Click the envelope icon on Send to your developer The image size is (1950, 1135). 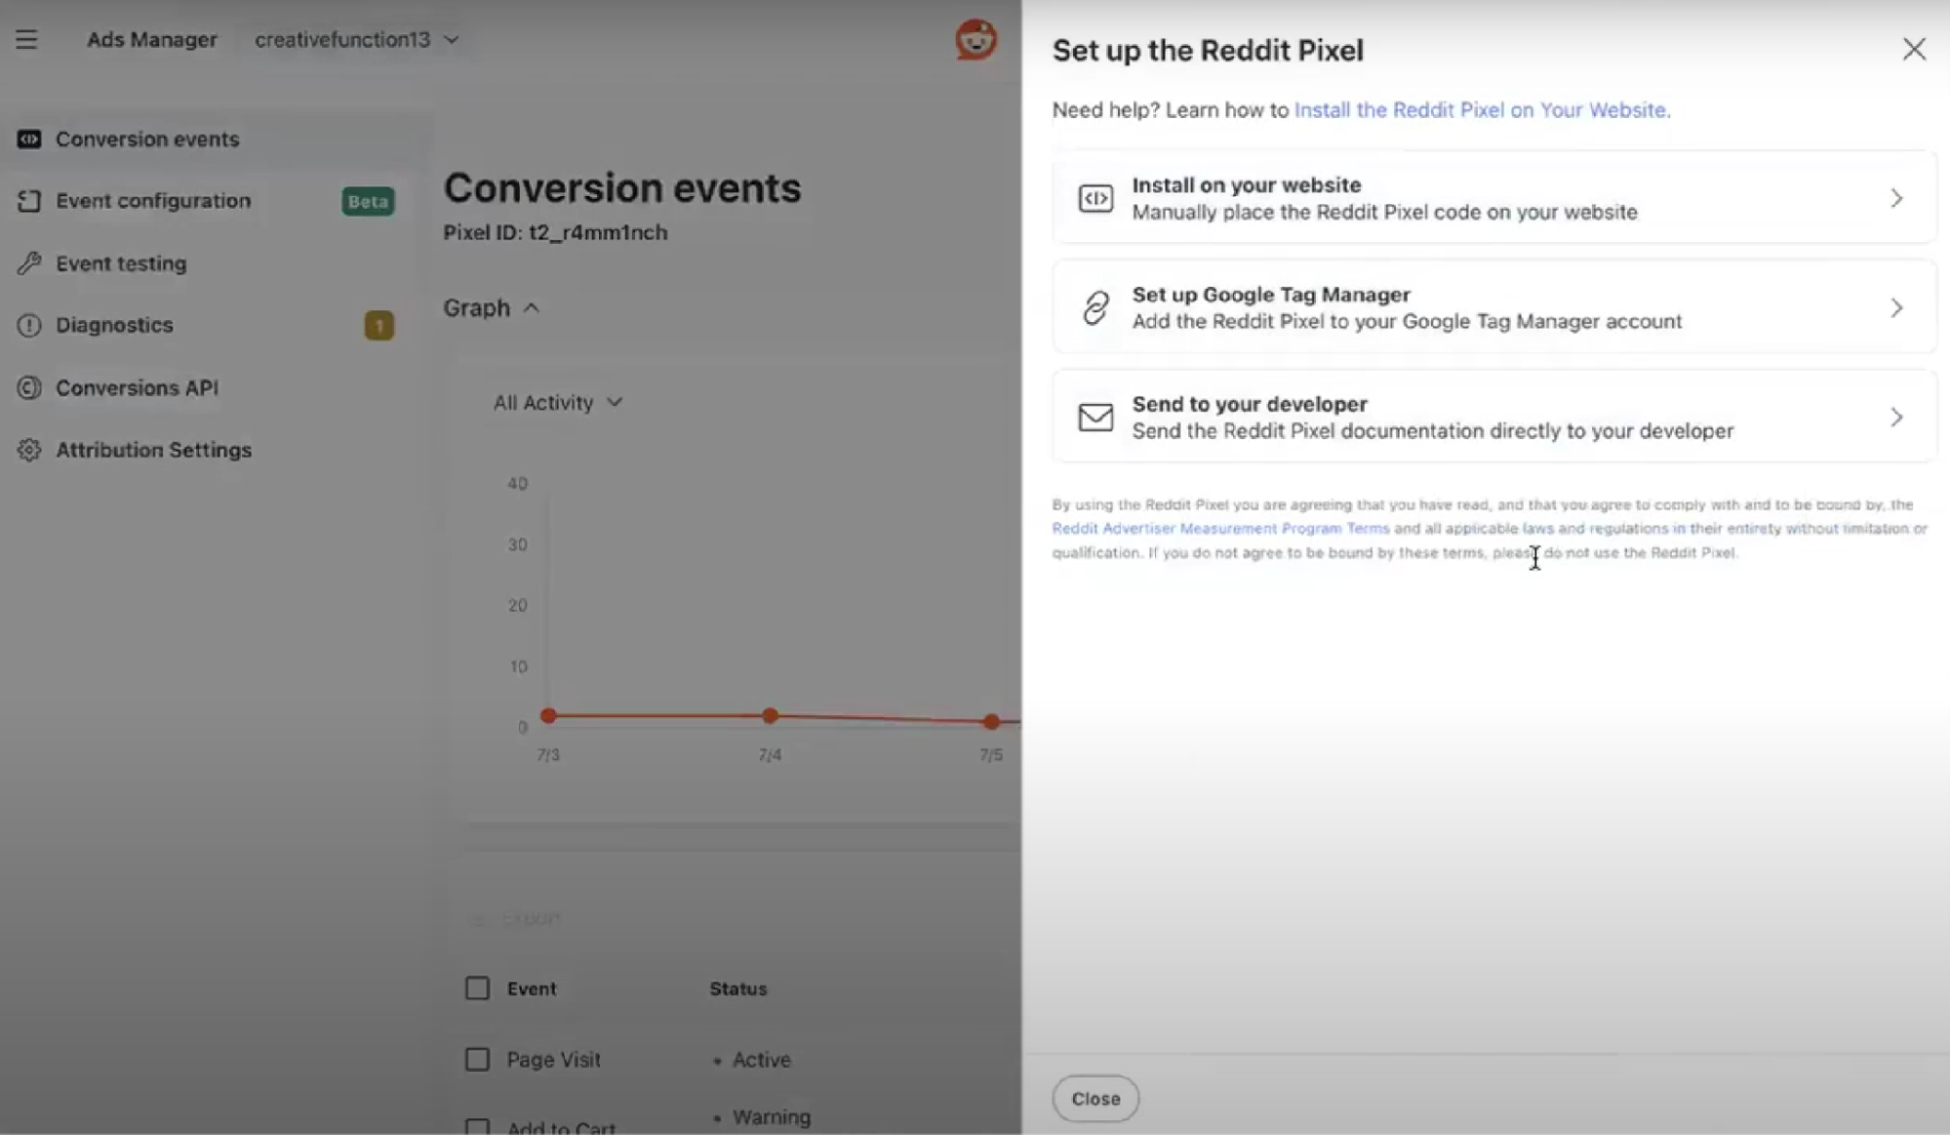pos(1095,417)
